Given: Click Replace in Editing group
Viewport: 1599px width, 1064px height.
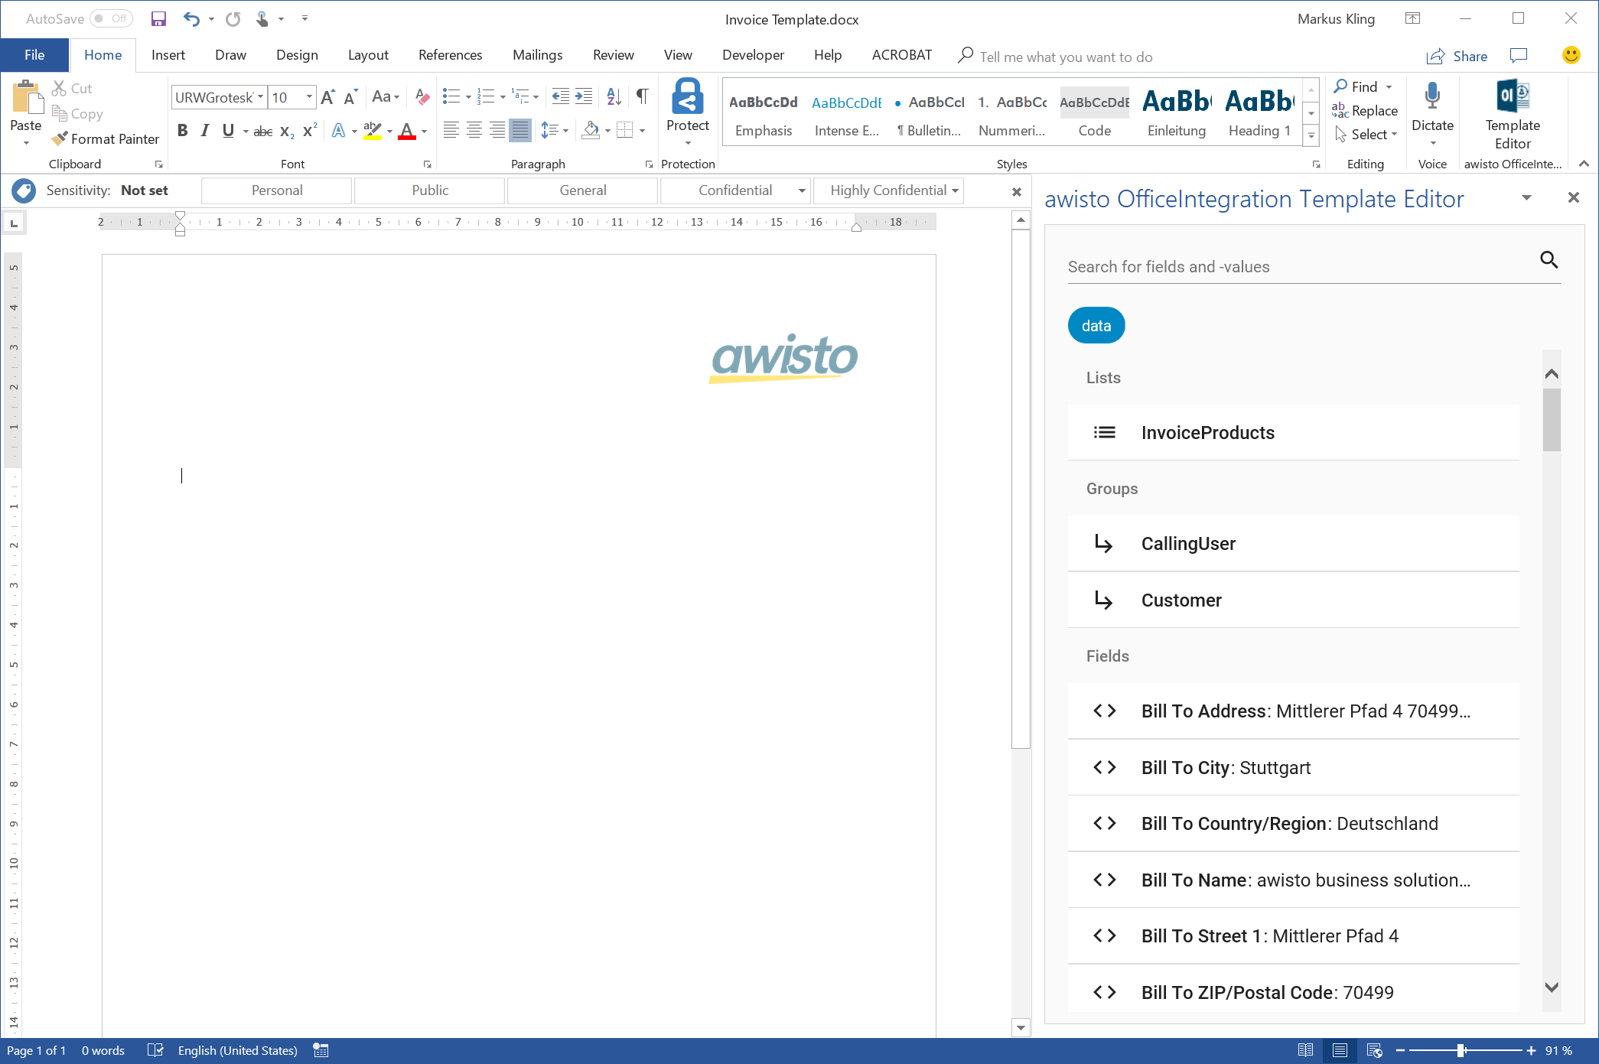Looking at the screenshot, I should tap(1366, 111).
